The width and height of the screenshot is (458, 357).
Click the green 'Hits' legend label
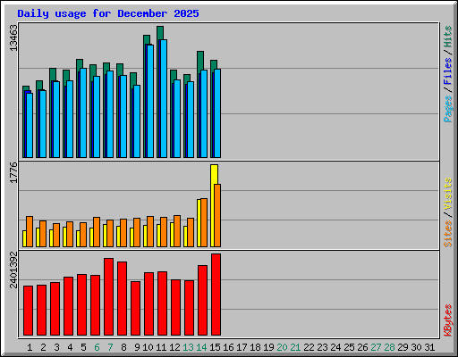point(448,37)
